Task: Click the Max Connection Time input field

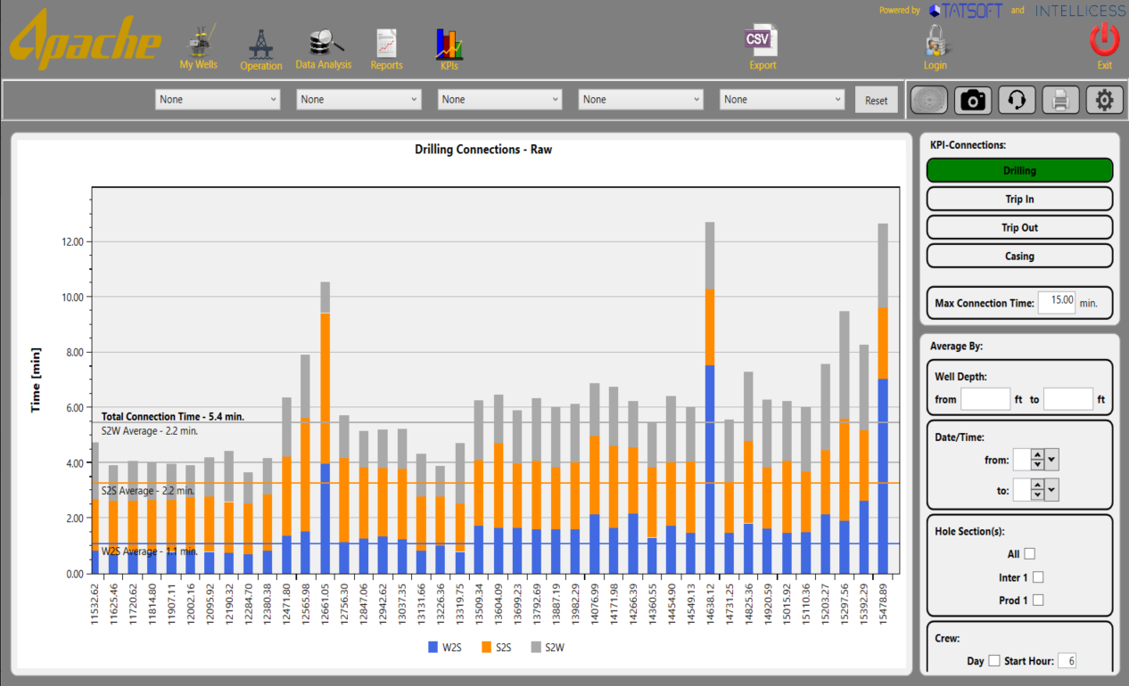Action: click(1057, 302)
